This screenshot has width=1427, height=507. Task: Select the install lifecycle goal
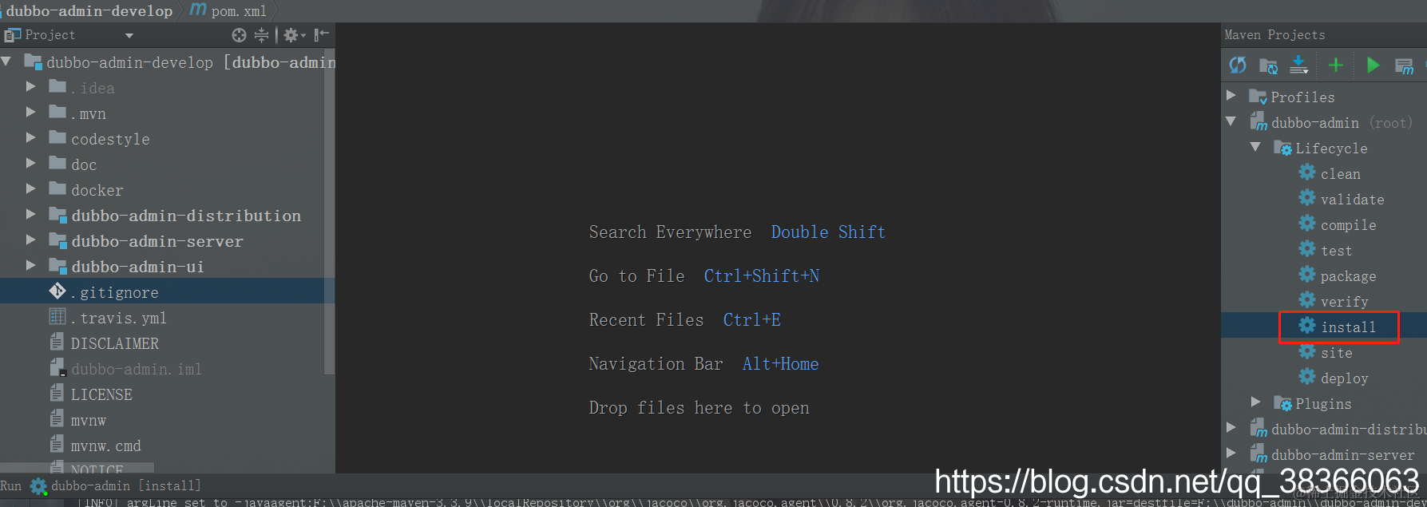[x=1348, y=327]
